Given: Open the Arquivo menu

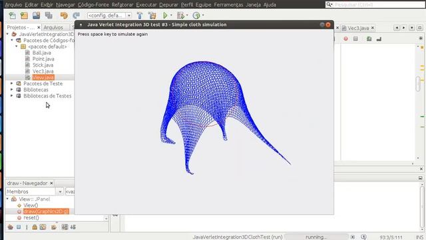Looking at the screenshot, I should pyautogui.click(x=13, y=5).
